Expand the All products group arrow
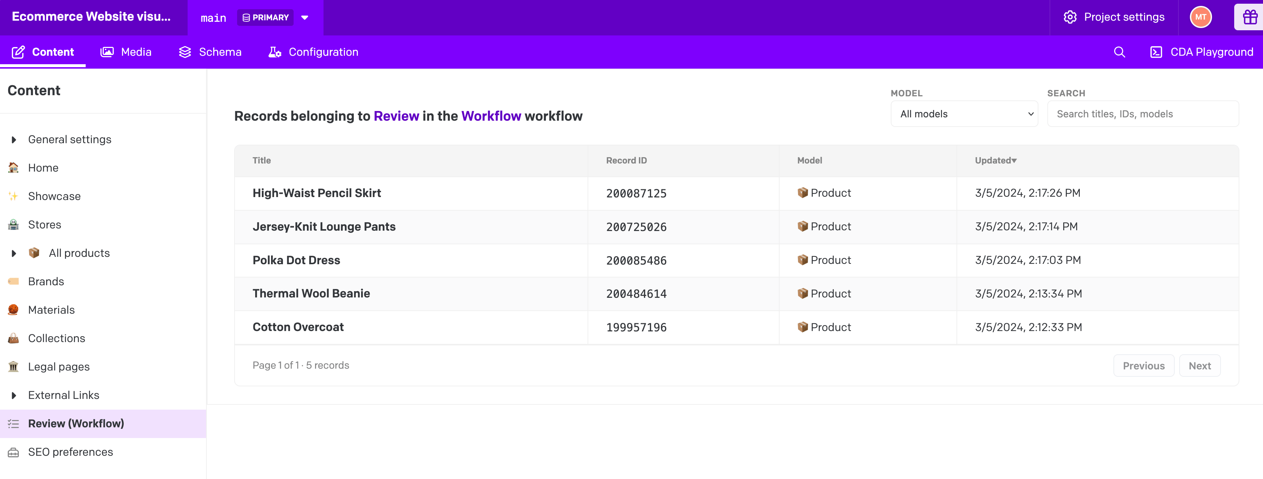The height and width of the screenshot is (479, 1263). click(x=14, y=253)
